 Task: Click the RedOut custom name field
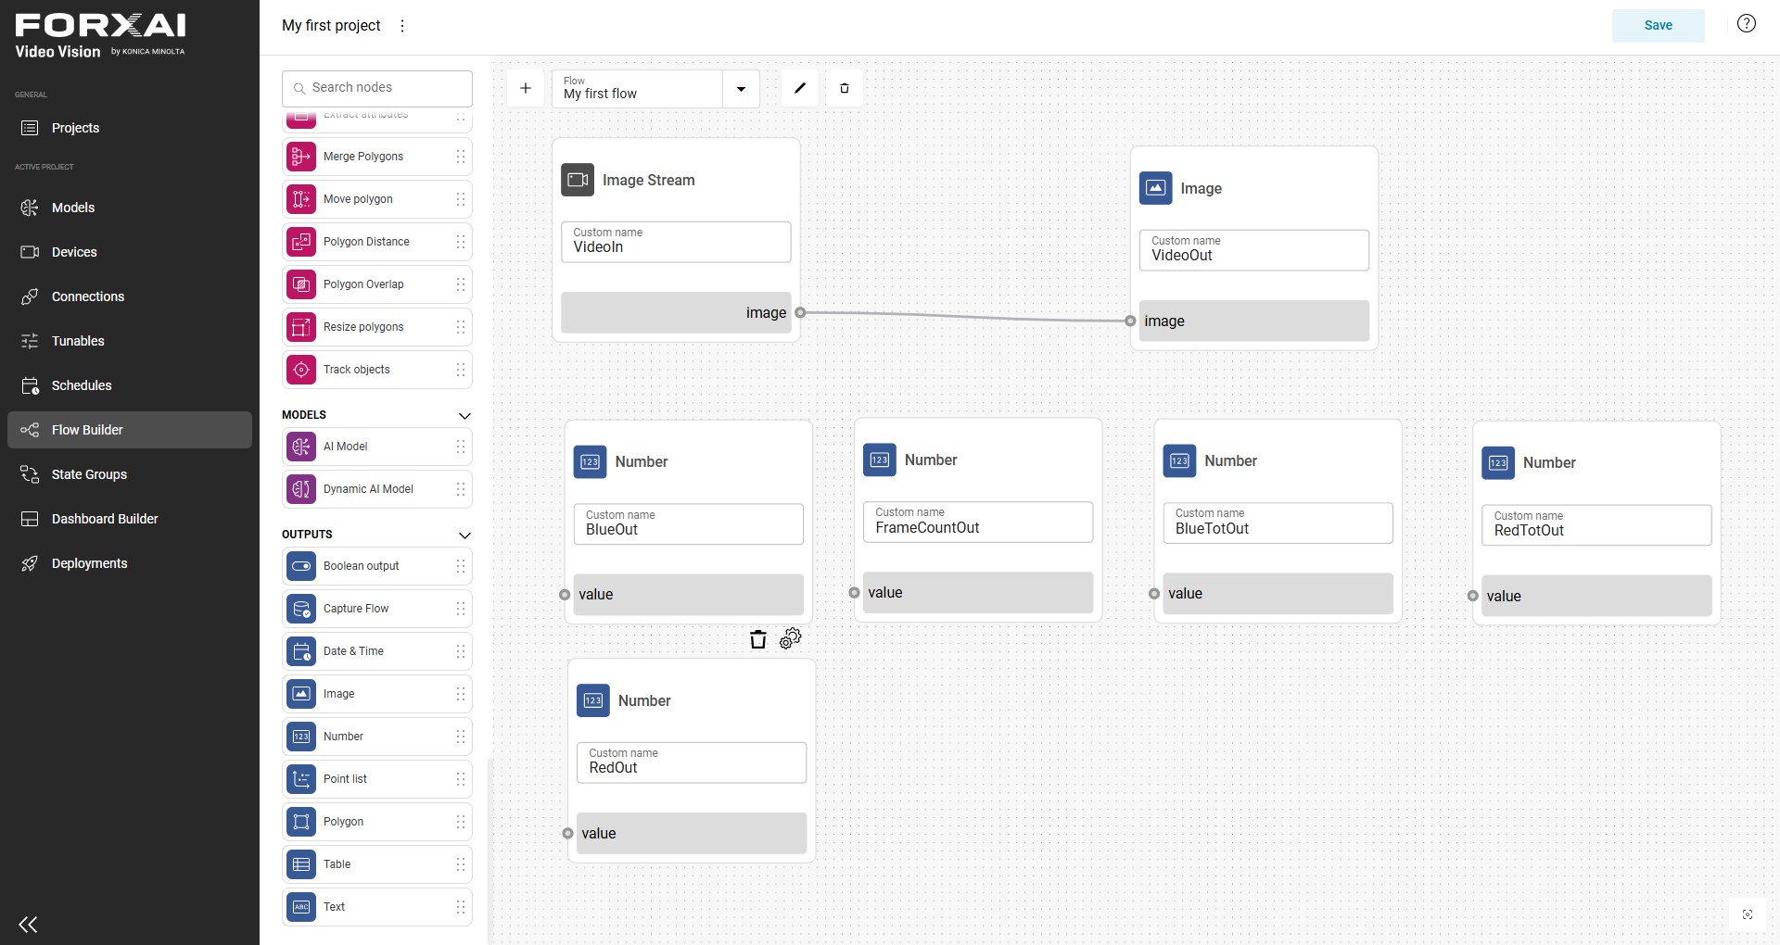click(x=692, y=762)
